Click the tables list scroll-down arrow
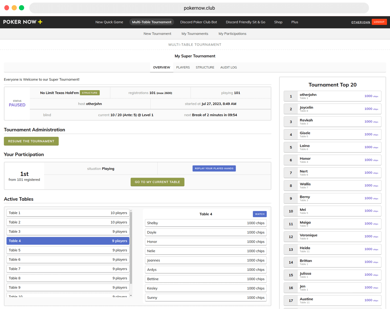Viewport: 390px width, 309px height. tap(131, 296)
